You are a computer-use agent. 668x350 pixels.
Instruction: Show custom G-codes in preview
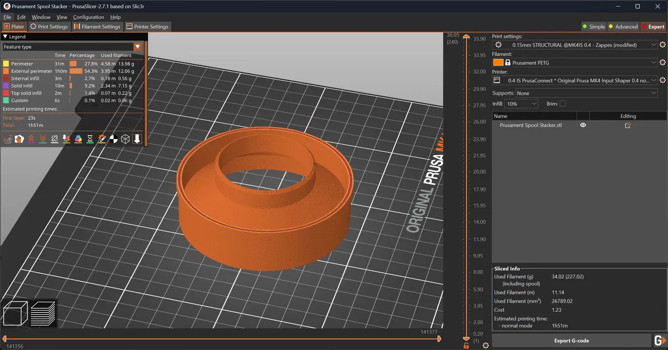102,139
